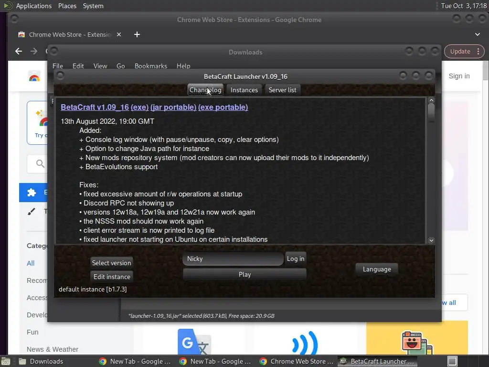Switch to BetaCraft Launcher taskbar item

pos(376,361)
